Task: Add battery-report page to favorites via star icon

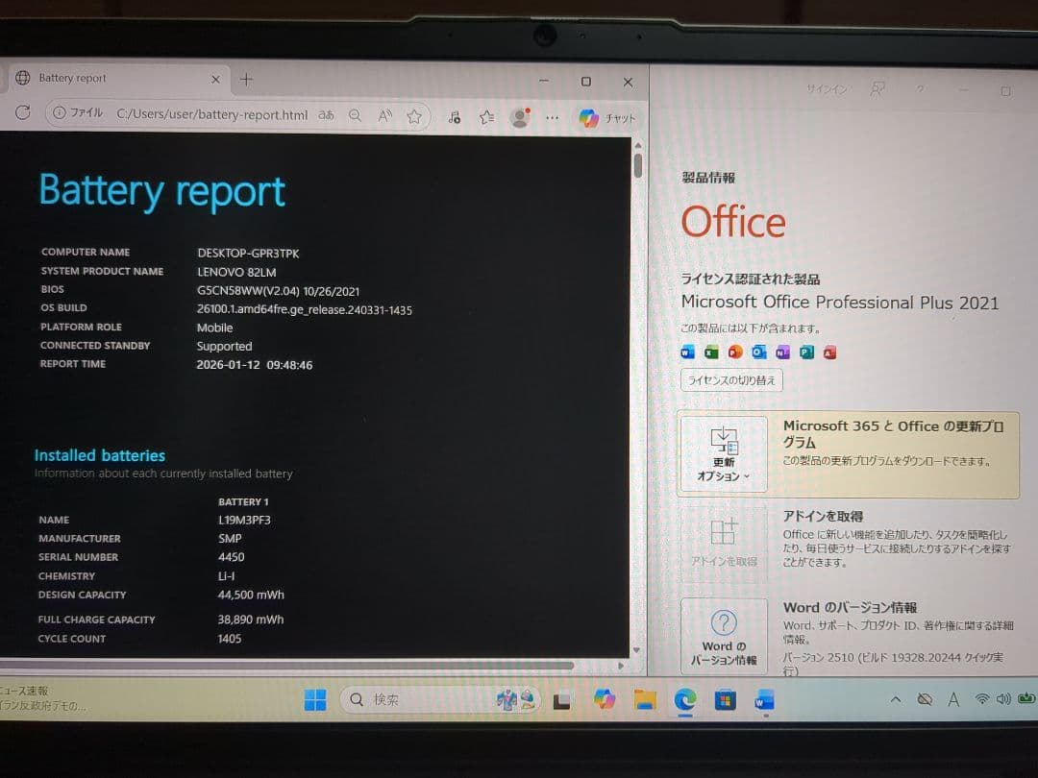Action: 415,116
